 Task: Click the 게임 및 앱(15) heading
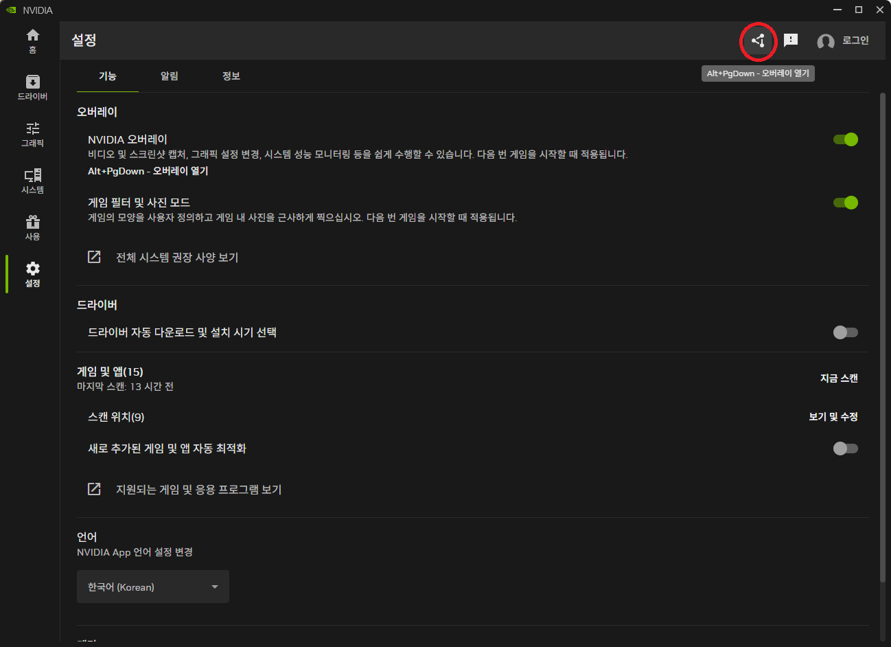click(x=110, y=372)
